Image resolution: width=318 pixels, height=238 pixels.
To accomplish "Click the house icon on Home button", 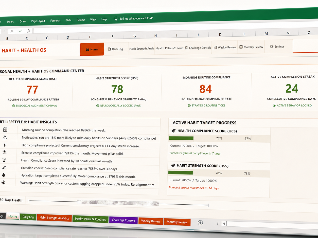I will [x=87, y=49].
